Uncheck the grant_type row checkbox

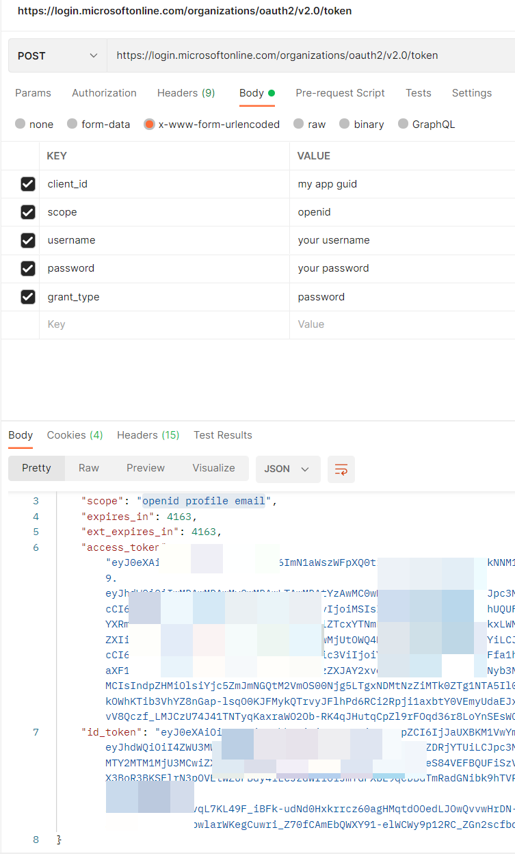point(28,297)
